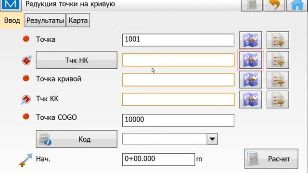Go back with the orange arrow icon
This screenshot has height=173, width=308.
[x=274, y=5]
